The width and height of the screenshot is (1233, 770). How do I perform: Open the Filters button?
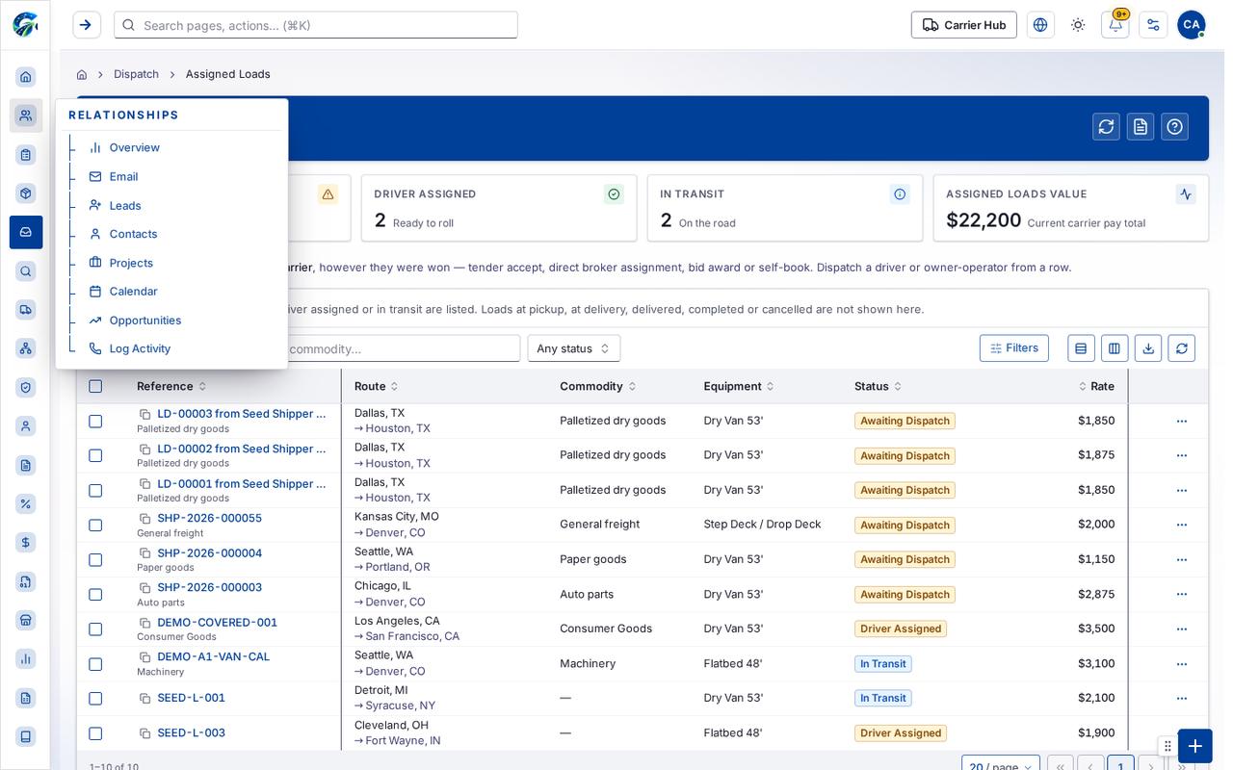pos(1014,348)
